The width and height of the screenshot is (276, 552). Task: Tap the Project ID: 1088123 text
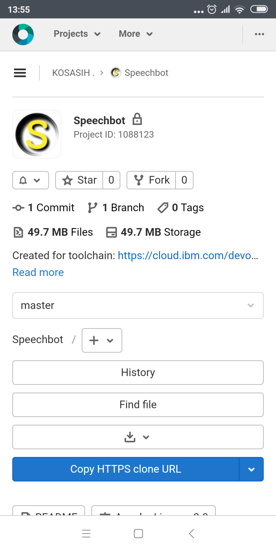[x=114, y=135]
